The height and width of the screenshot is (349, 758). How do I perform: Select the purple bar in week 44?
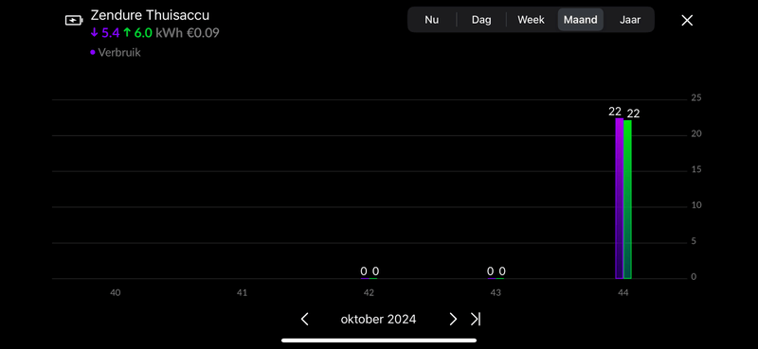(620, 199)
